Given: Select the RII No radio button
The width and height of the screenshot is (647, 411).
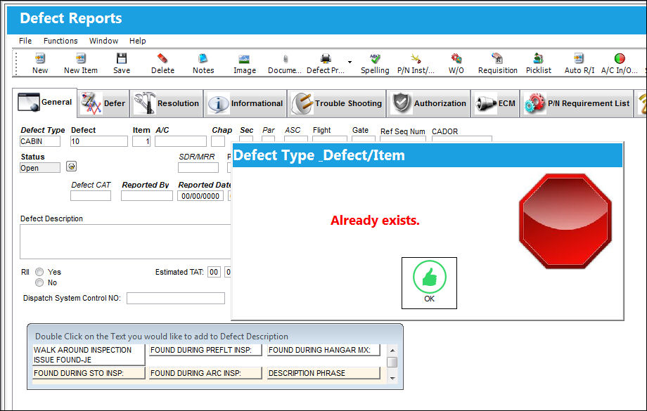Looking at the screenshot, I should (x=39, y=283).
